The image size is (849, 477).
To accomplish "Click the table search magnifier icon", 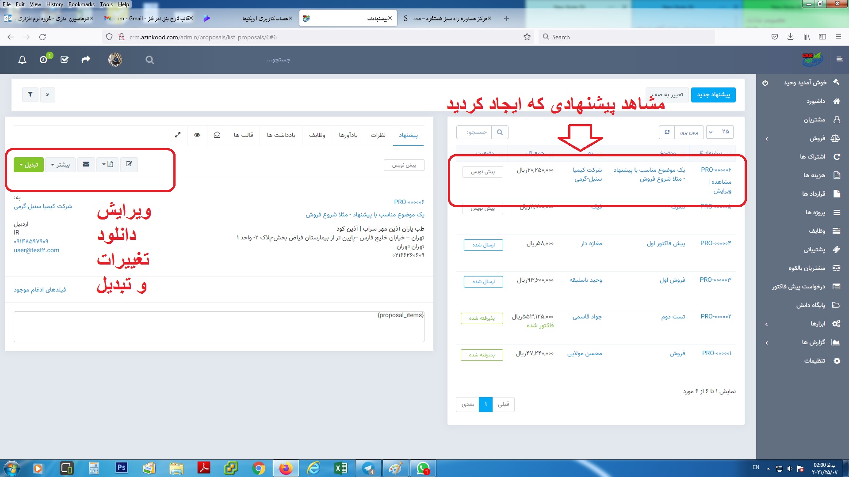I will coord(500,132).
